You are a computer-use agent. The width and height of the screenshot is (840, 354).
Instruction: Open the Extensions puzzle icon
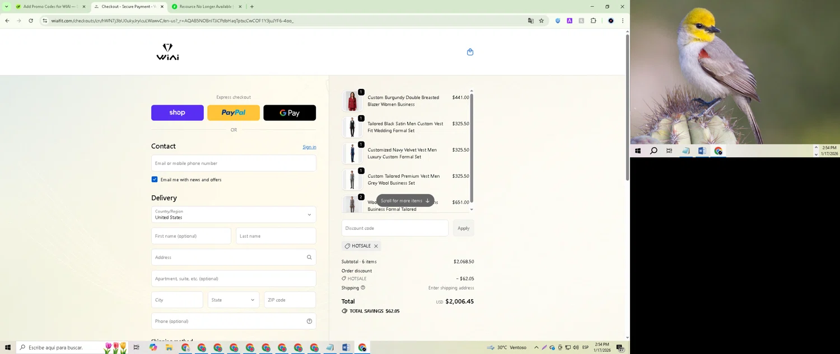[594, 21]
